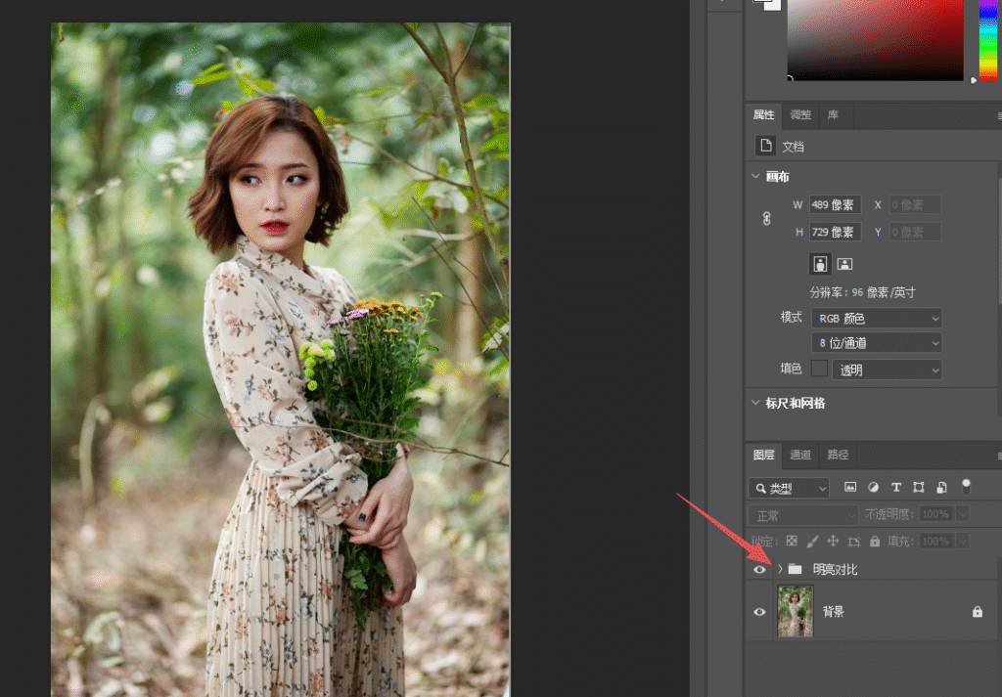Toggle the layer filtering on/off switch

[966, 487]
